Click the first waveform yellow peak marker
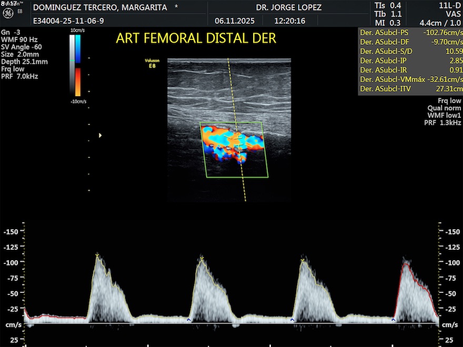 click(97, 255)
